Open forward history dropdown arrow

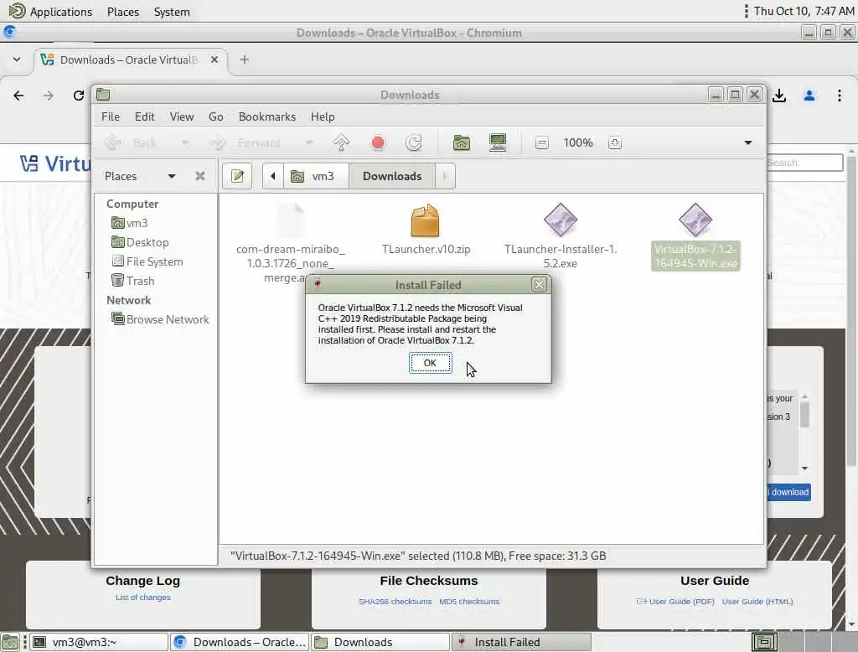coord(309,142)
